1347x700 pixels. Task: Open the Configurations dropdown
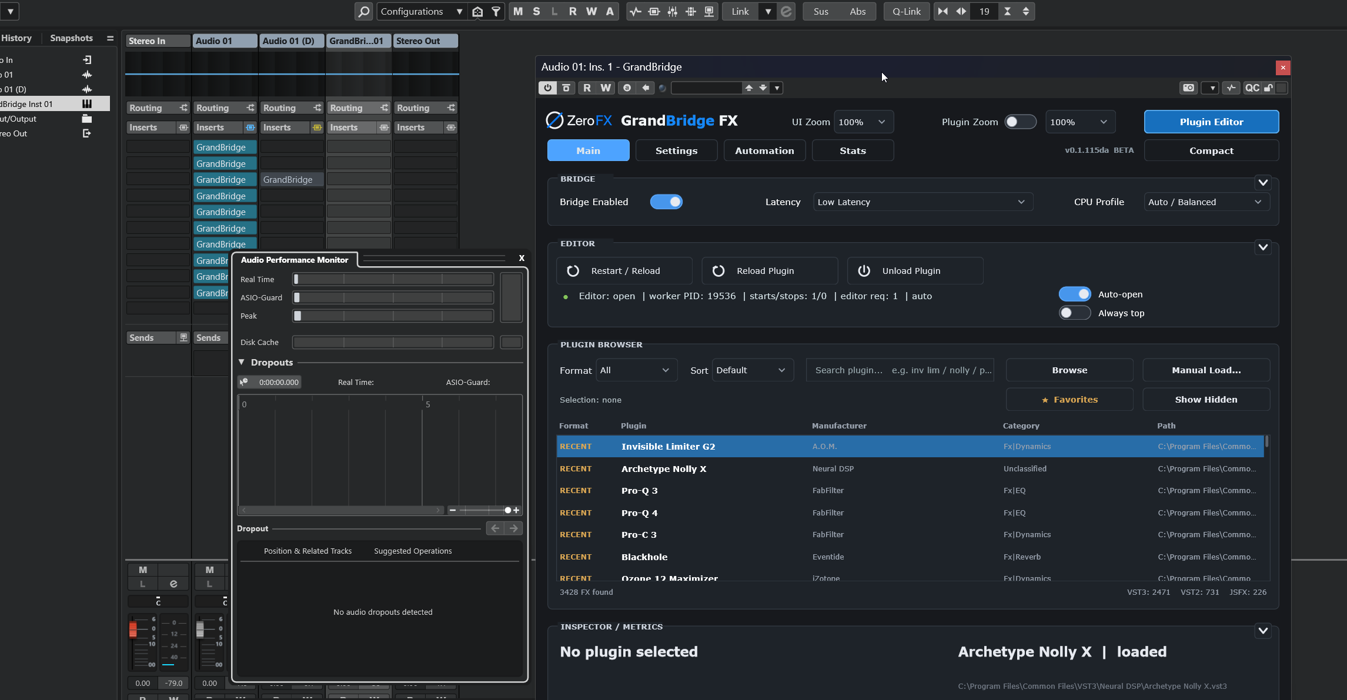(421, 11)
